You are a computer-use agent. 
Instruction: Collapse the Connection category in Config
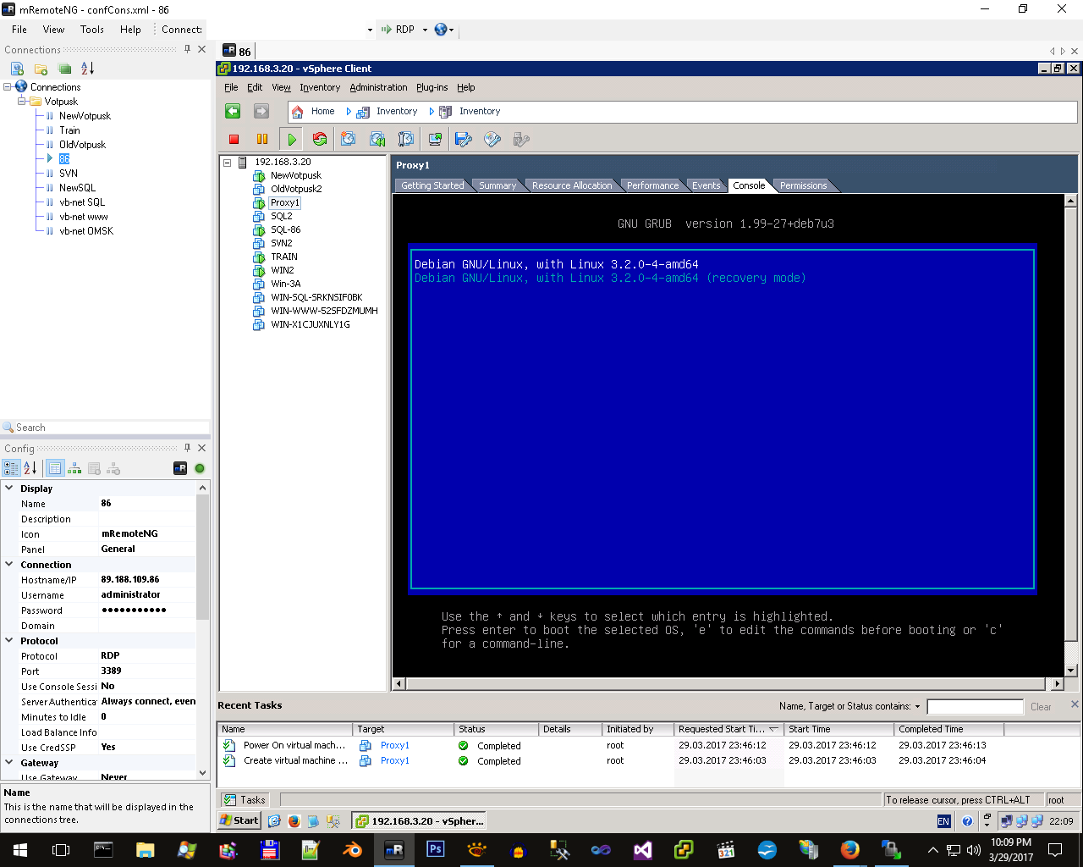(x=9, y=564)
